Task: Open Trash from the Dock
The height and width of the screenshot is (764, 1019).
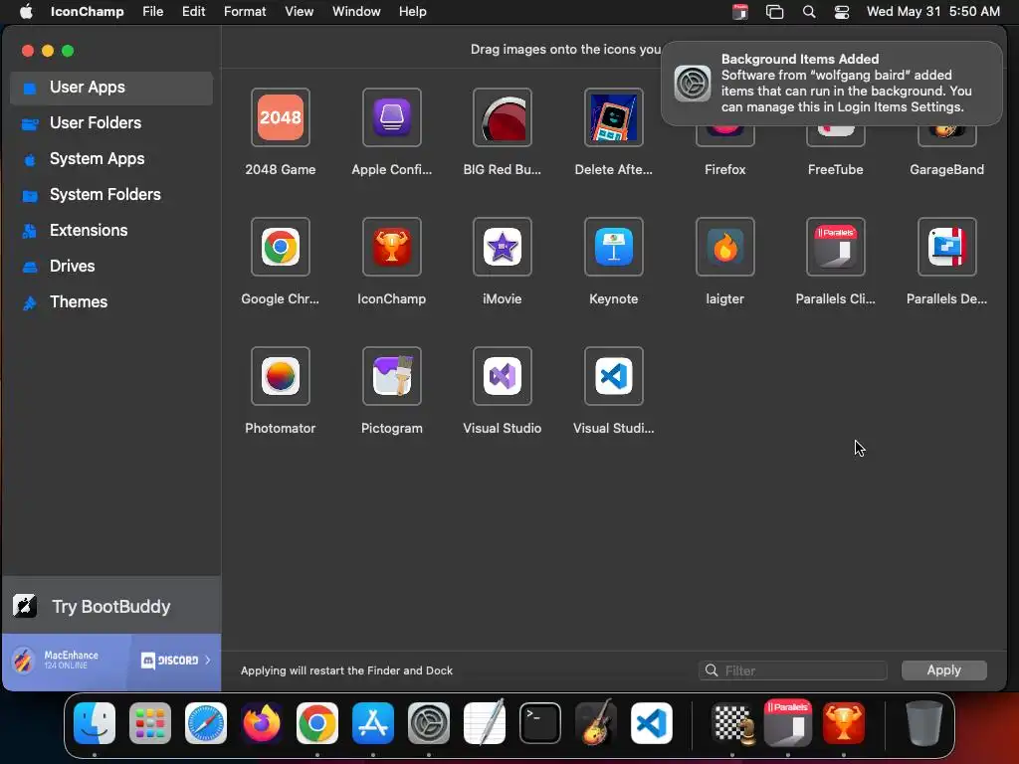Action: pos(924,723)
